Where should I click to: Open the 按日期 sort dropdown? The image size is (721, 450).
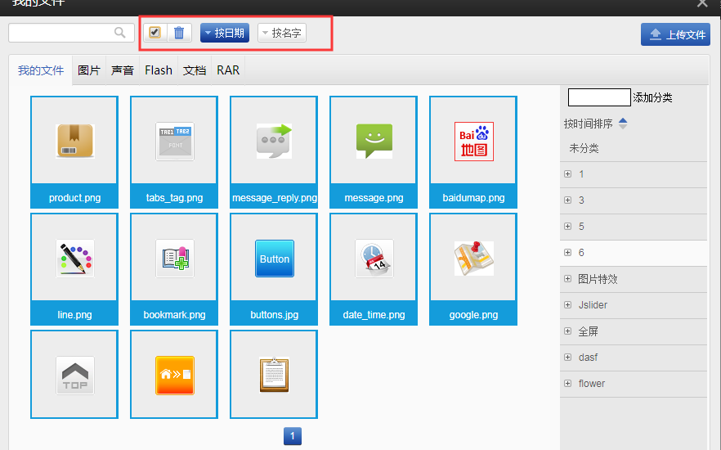224,33
